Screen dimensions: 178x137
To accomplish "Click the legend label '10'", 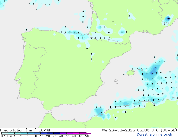I will pyautogui.click(x=35, y=136).
